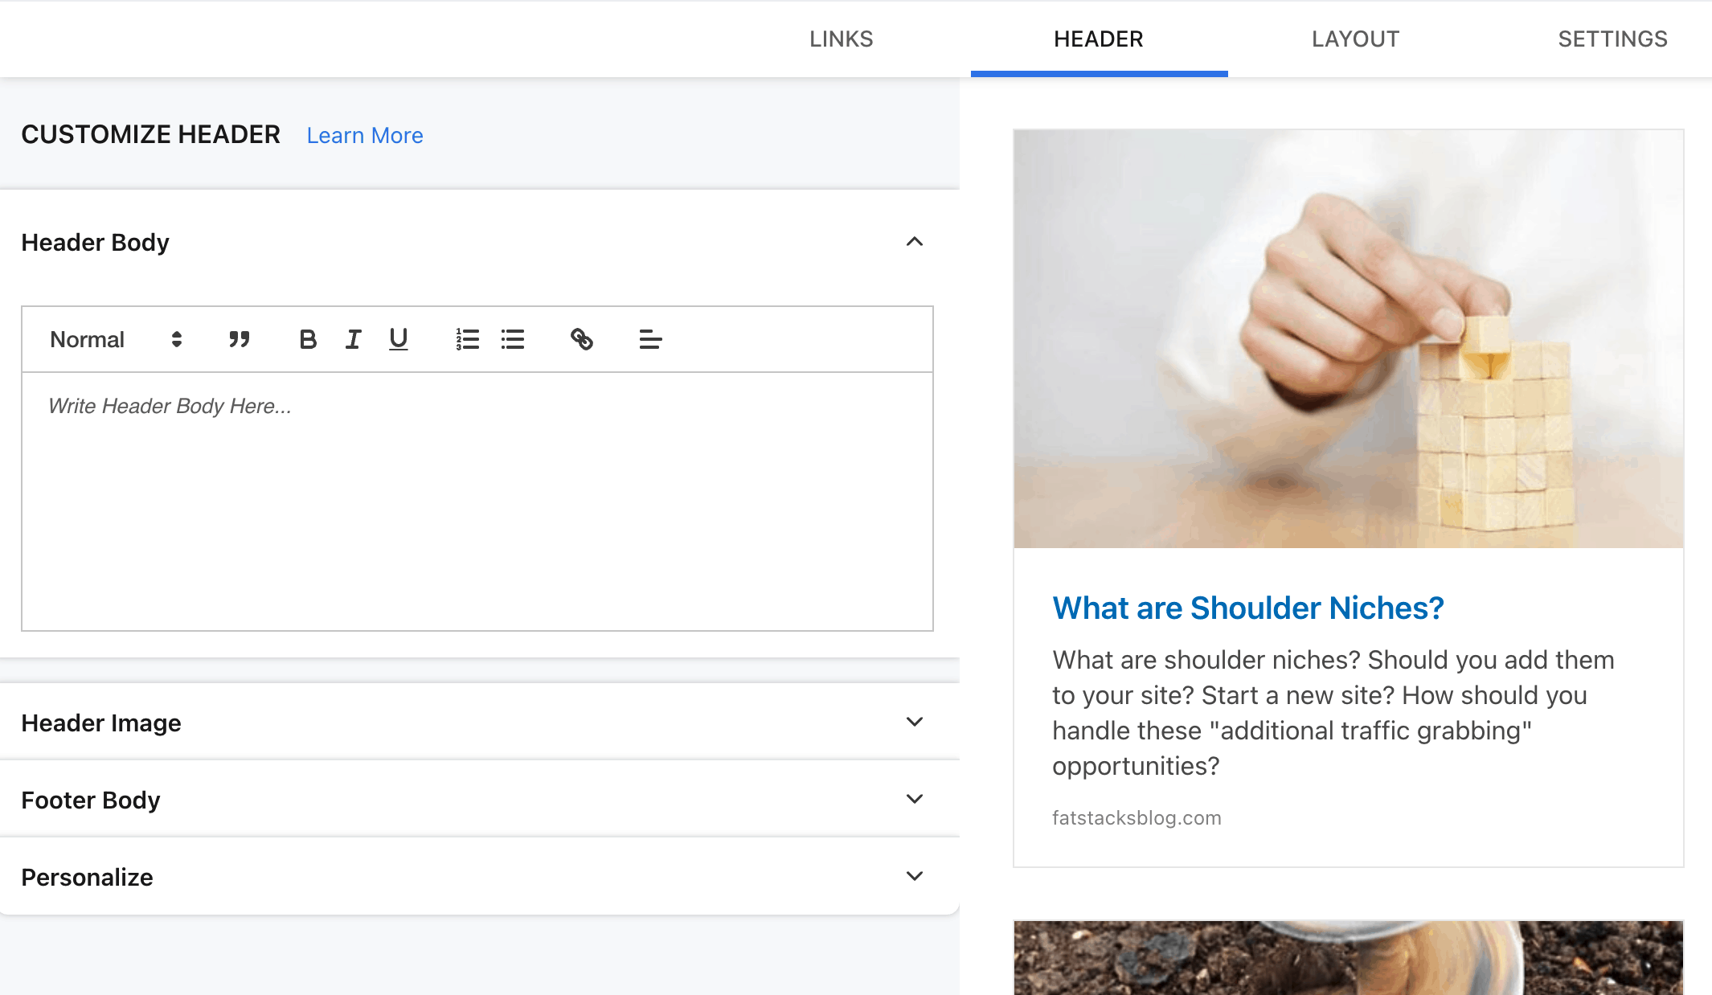Insert a numbered list

467,339
